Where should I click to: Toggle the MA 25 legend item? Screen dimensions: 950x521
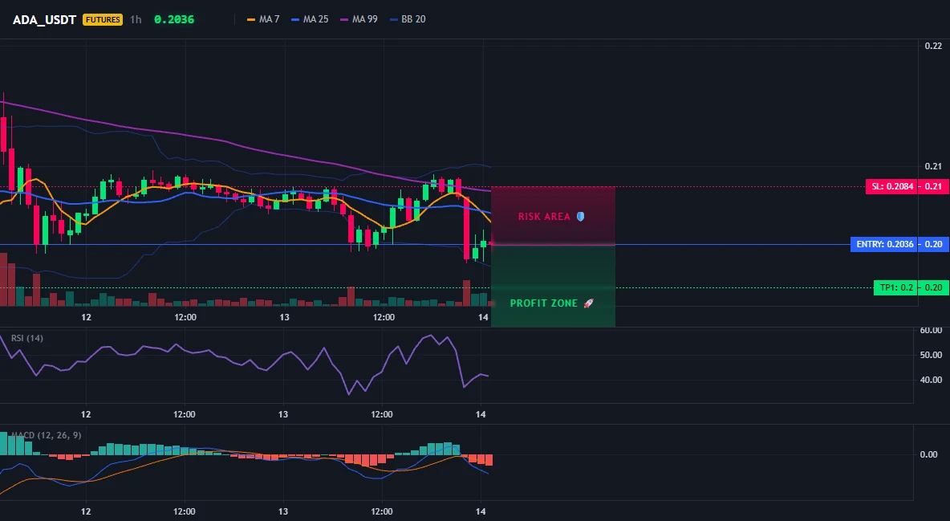[310, 19]
